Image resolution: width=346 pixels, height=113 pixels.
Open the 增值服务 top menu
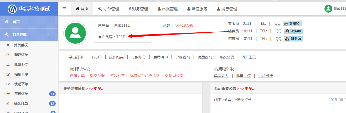pos(197,9)
